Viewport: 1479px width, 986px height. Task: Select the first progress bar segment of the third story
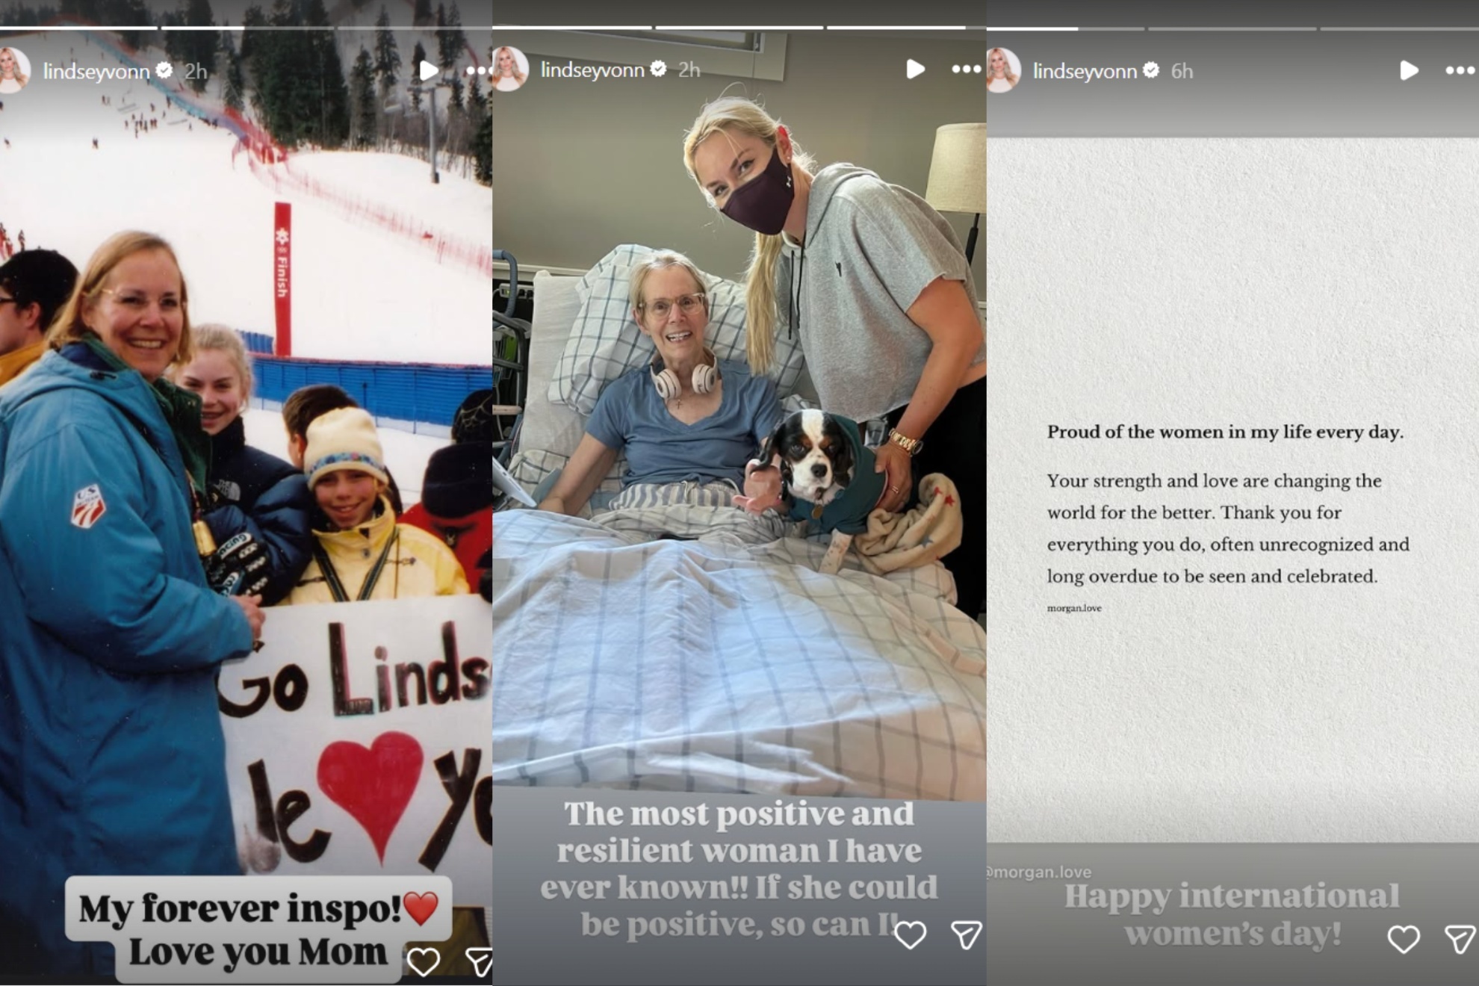1032,28
